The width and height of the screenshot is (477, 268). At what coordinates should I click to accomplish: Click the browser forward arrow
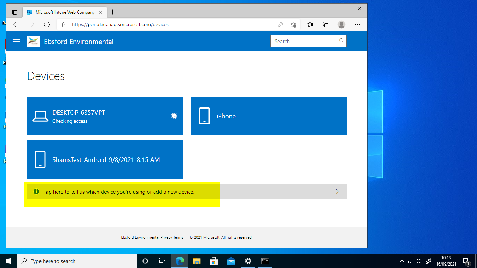(x=31, y=24)
